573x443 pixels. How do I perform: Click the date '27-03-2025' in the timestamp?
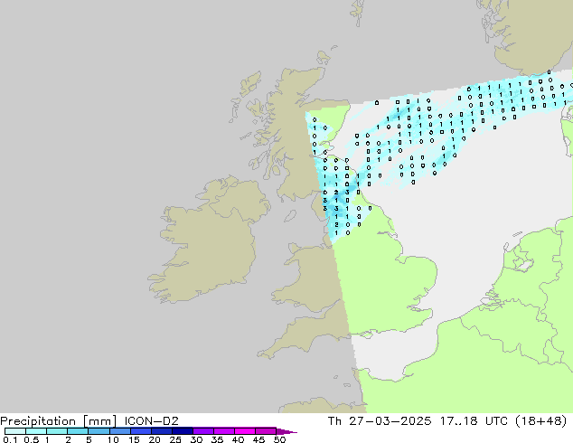tap(390, 421)
